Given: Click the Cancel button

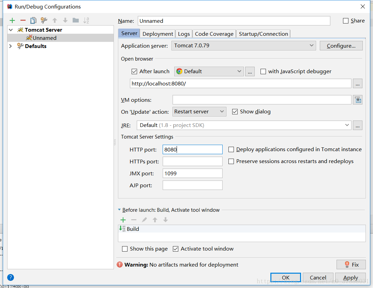Looking at the screenshot, I should [318, 277].
